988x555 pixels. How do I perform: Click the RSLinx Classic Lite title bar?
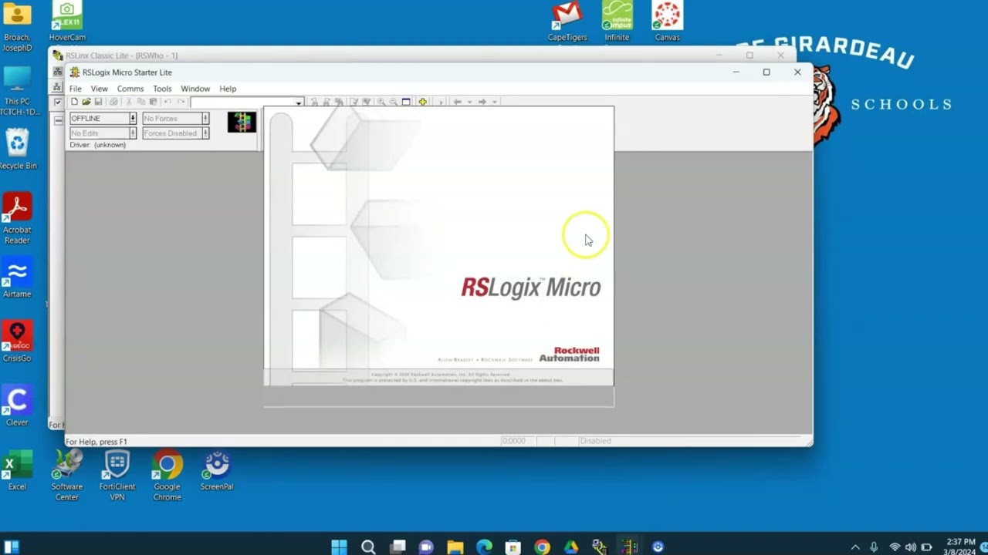click(421, 55)
